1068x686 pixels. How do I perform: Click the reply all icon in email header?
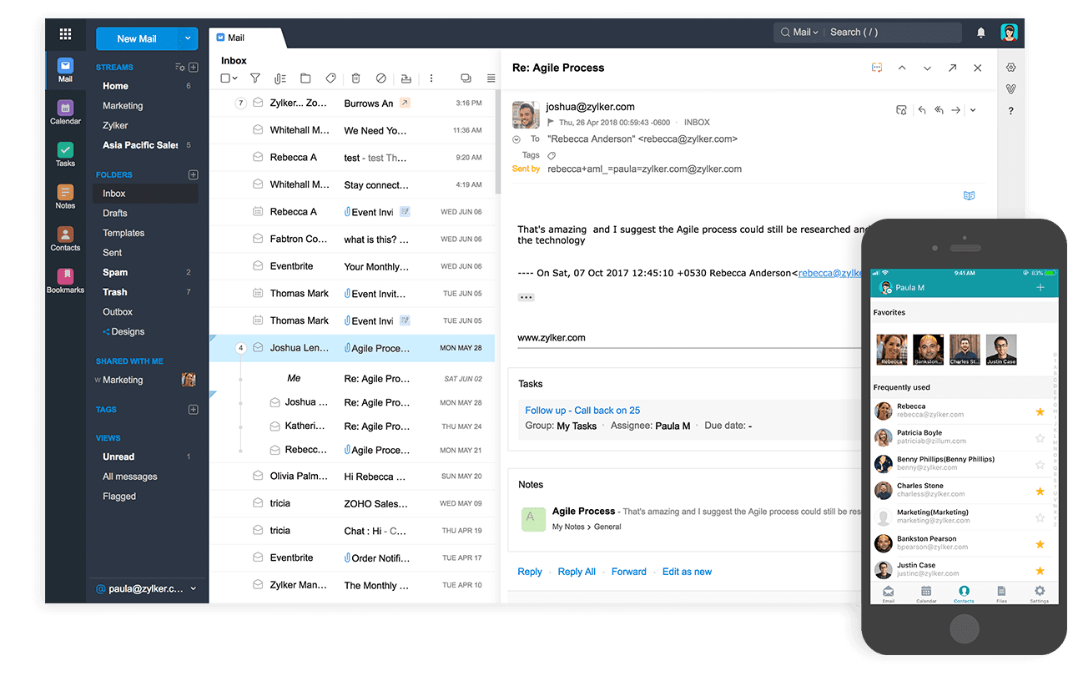pos(939,110)
